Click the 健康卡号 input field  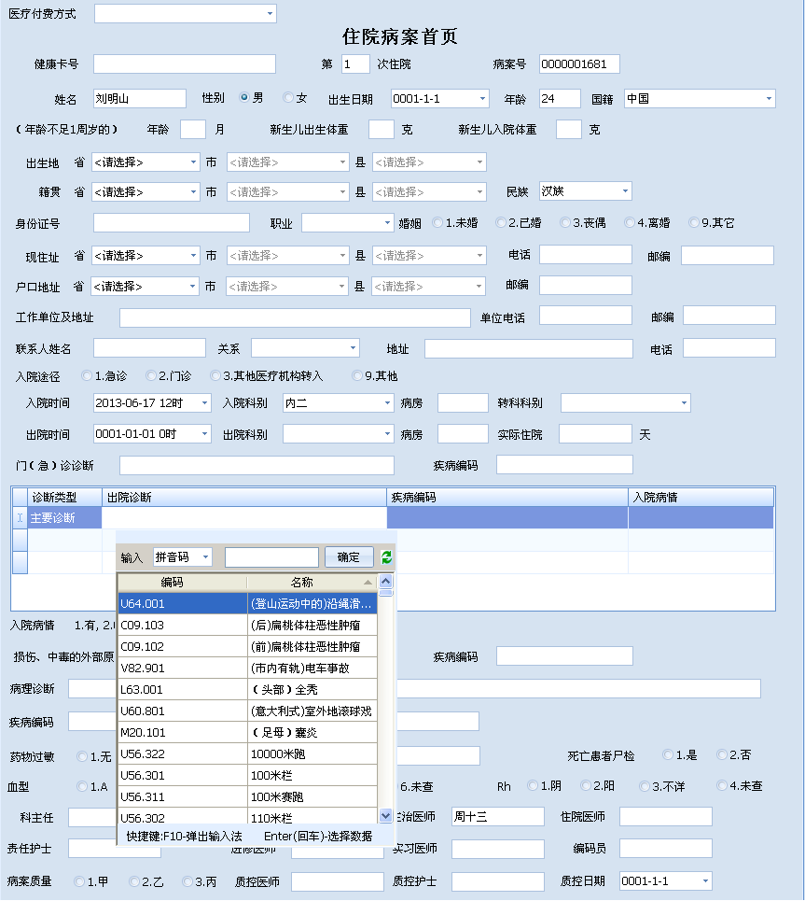click(184, 63)
